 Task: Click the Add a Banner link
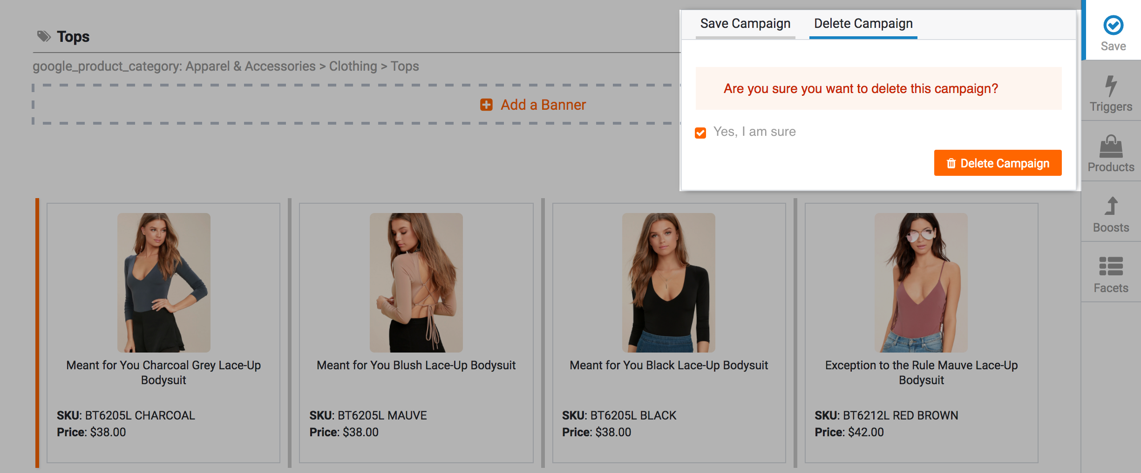[x=543, y=105]
